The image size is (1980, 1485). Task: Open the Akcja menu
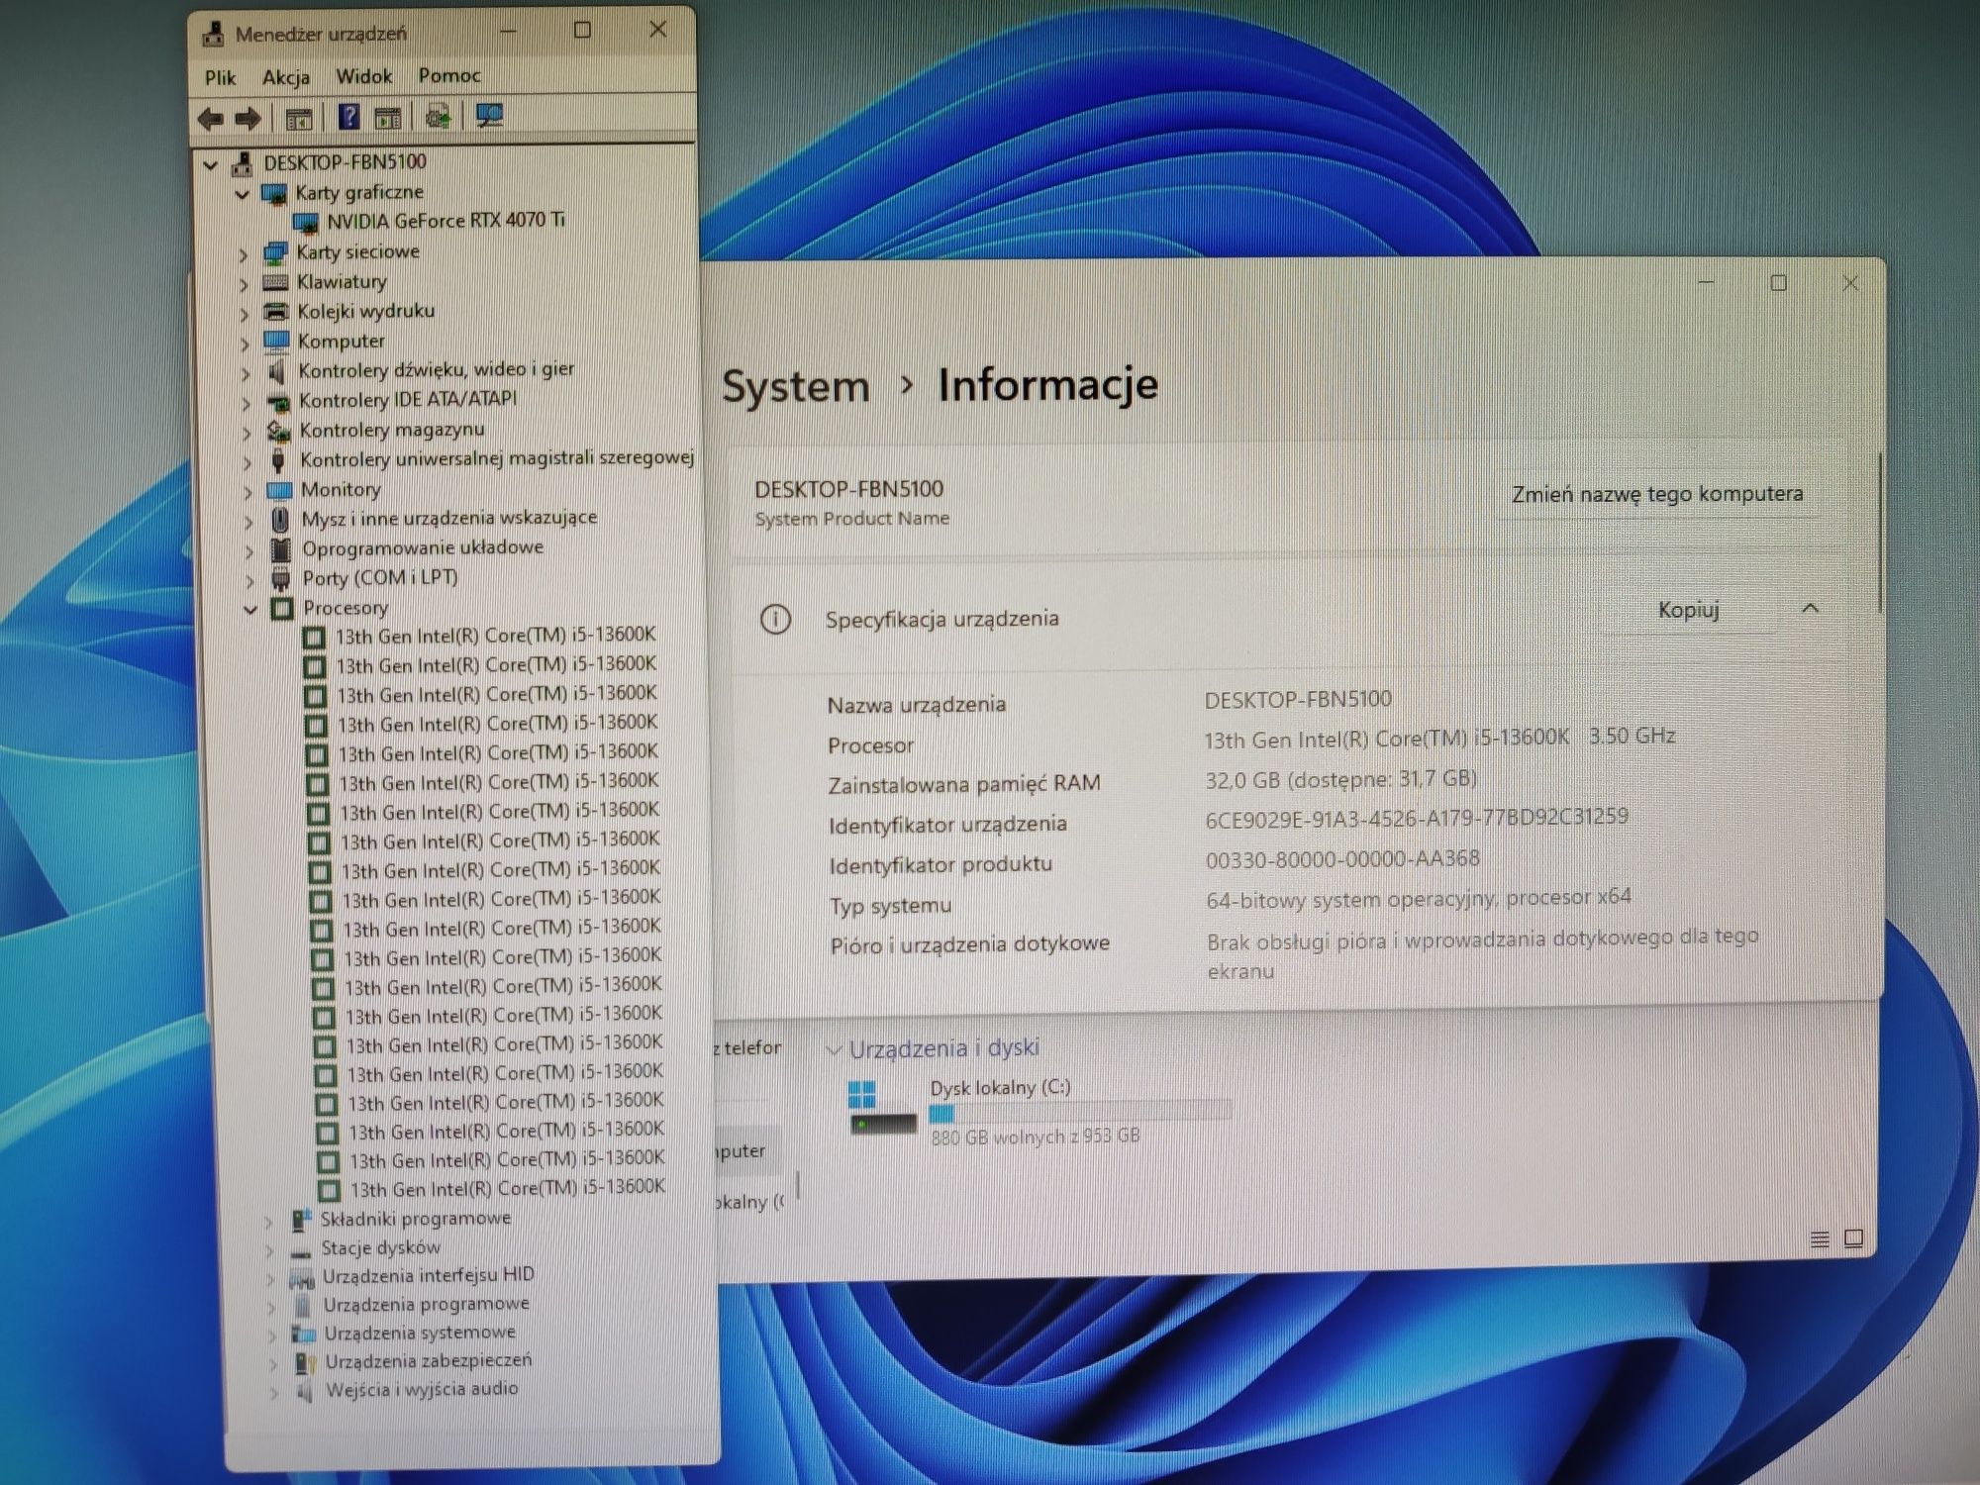286,77
